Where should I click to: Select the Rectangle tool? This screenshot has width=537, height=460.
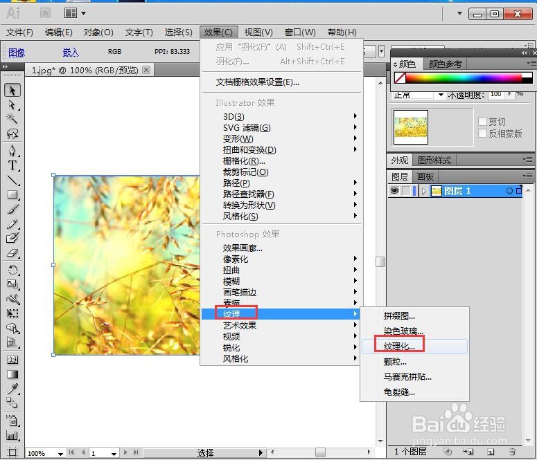(x=12, y=194)
